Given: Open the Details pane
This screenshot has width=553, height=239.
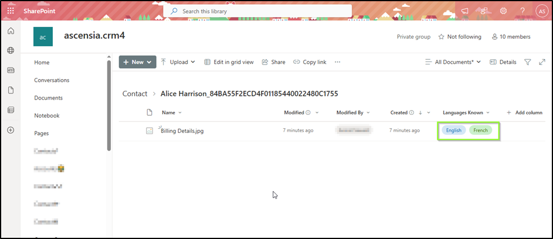Looking at the screenshot, I should point(503,62).
